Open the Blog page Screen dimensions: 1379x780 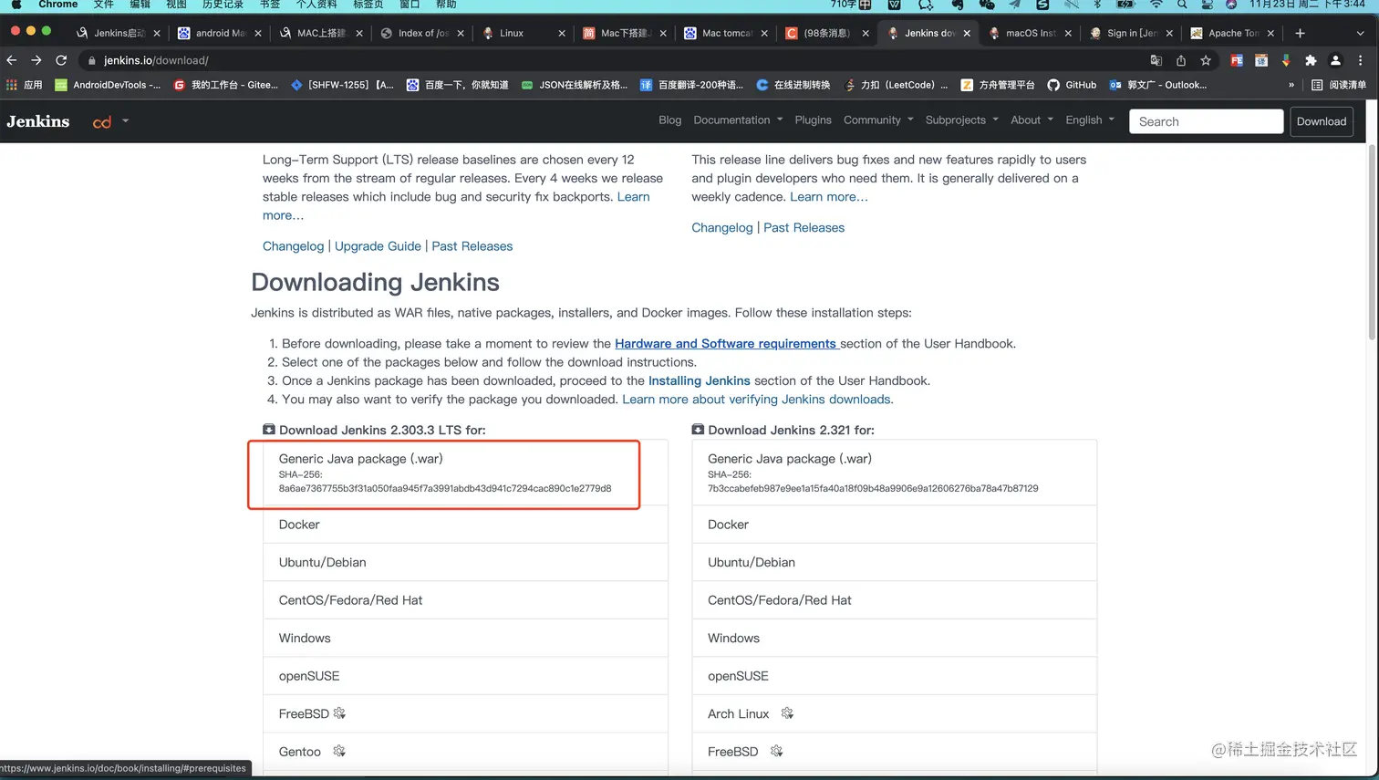669,120
